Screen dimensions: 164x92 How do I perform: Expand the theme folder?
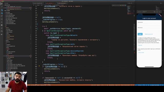click(x=7, y=48)
